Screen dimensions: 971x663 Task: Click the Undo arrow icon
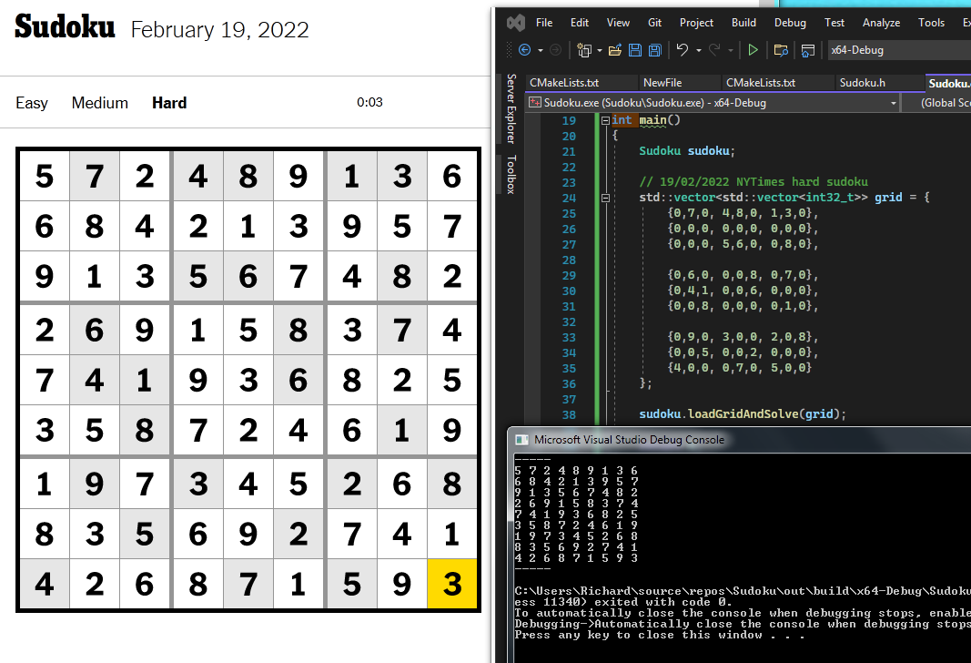click(683, 49)
